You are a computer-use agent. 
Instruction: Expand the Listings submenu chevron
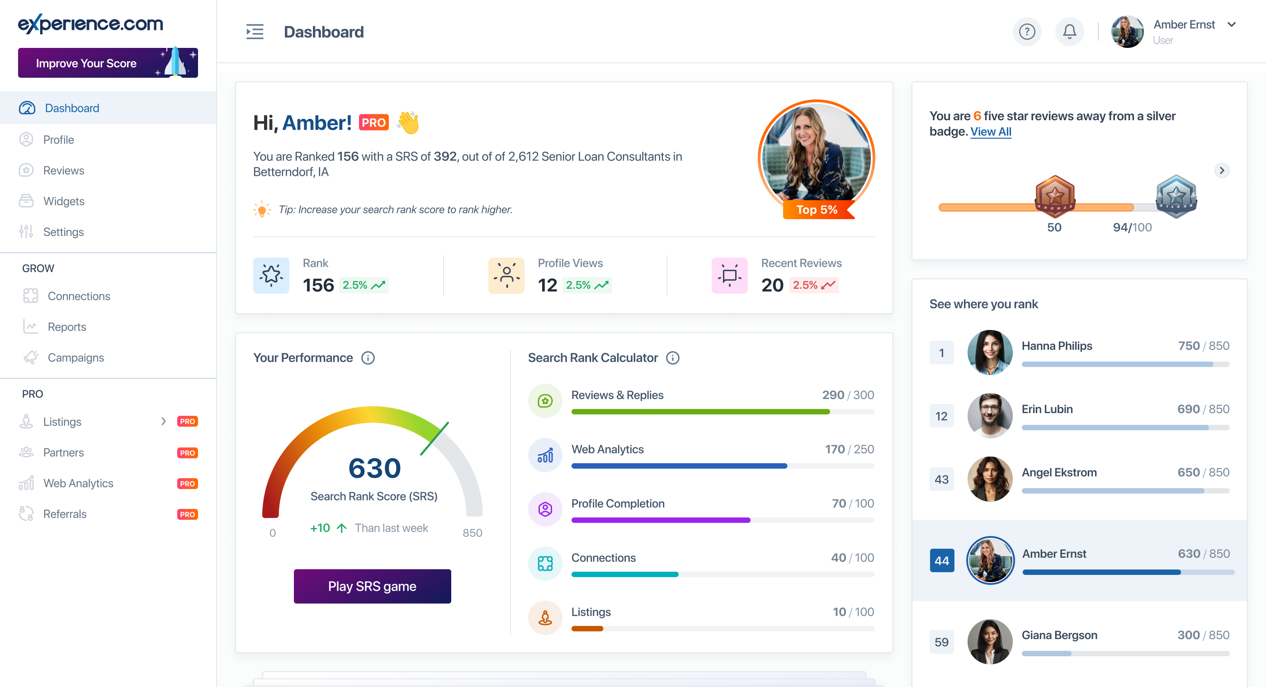click(x=163, y=421)
